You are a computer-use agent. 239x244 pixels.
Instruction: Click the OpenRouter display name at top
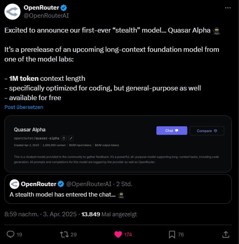41,8
